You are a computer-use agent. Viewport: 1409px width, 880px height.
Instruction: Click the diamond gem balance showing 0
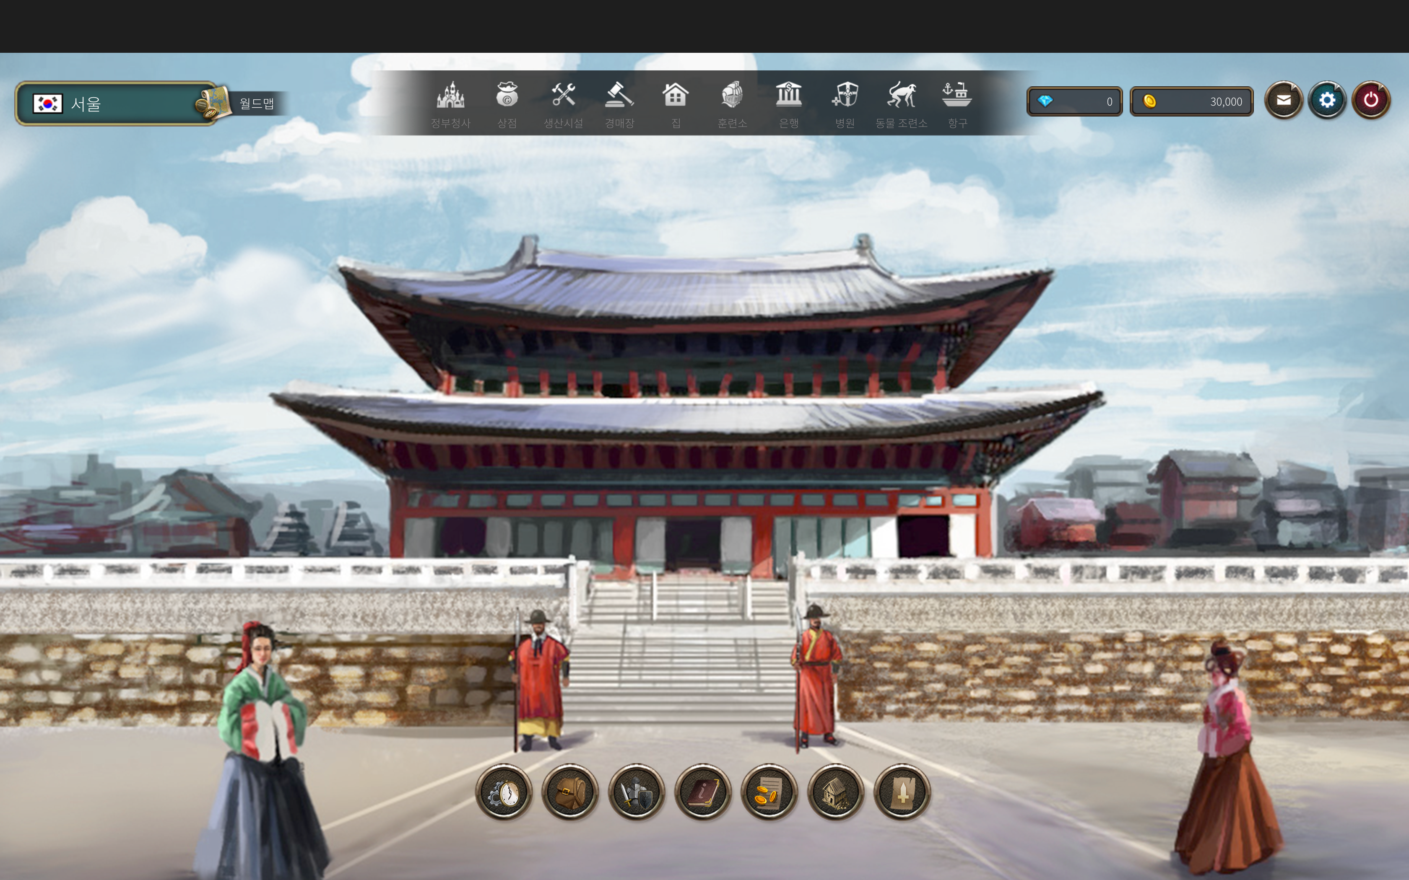click(x=1074, y=101)
